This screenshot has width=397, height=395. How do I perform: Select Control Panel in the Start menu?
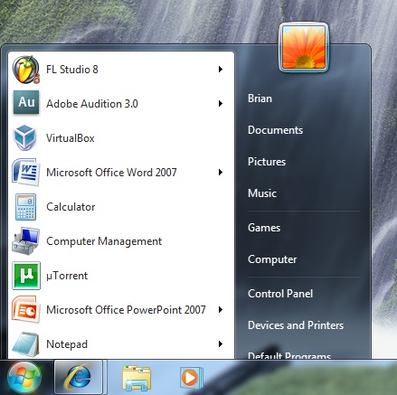280,294
